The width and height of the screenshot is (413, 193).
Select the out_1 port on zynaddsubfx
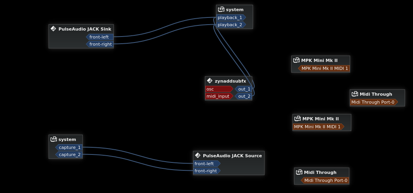[x=244, y=89]
